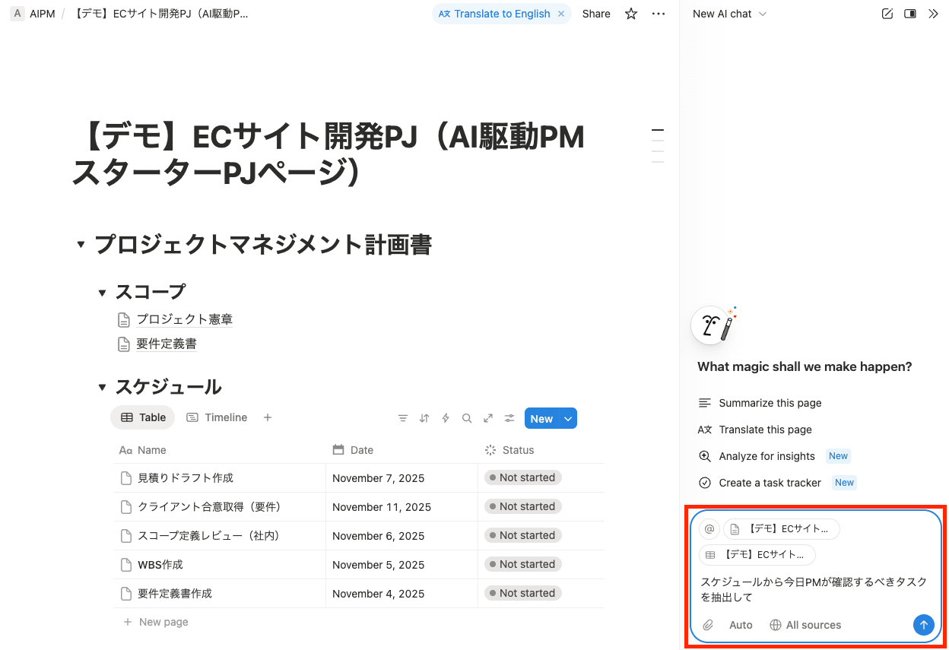
Task: Open the New button dropdown arrow
Action: (567, 418)
